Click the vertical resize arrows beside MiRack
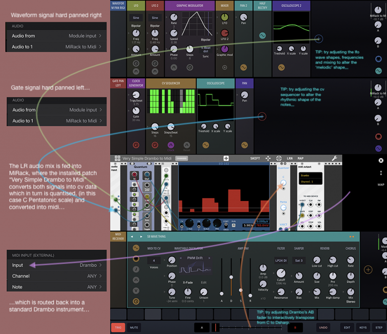 [381, 173]
